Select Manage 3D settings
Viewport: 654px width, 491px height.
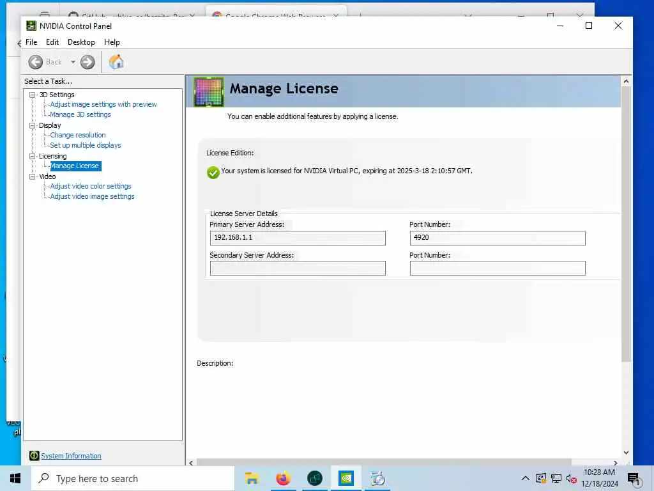(80, 114)
